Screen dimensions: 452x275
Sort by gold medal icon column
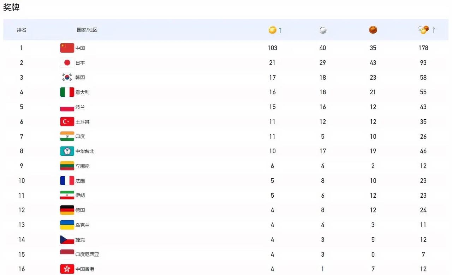(x=272, y=30)
